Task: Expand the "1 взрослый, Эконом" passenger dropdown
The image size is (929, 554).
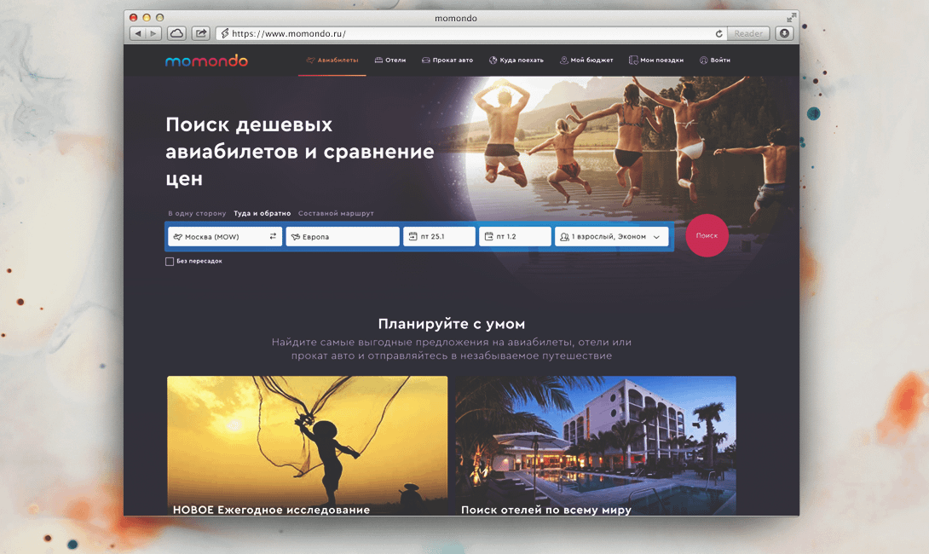Action: tap(612, 237)
